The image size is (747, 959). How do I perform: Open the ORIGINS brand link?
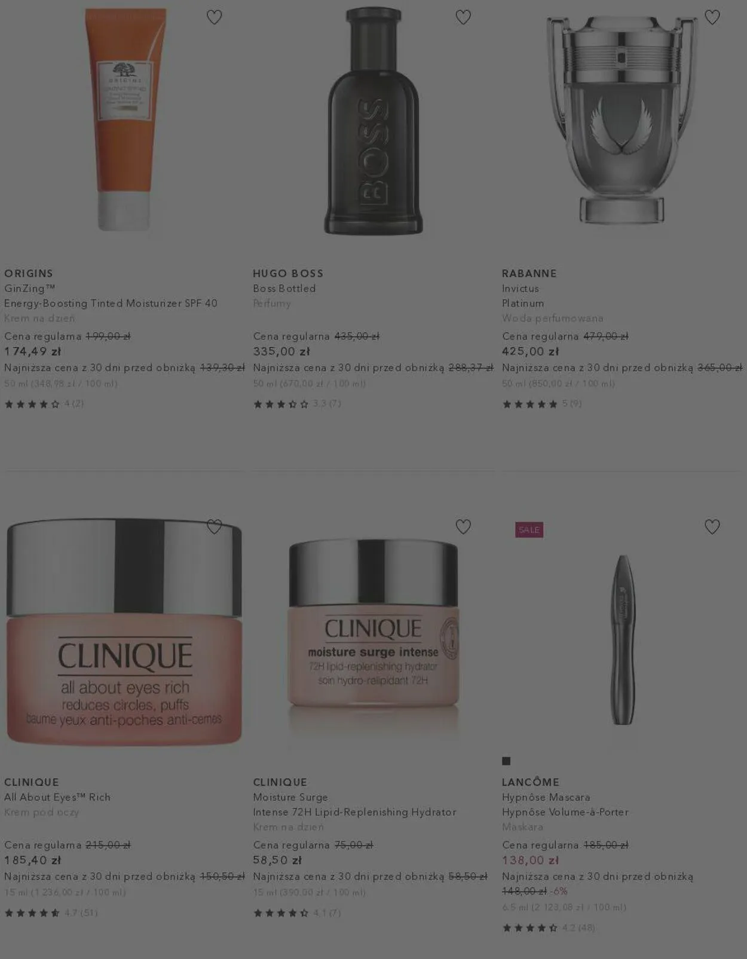coord(29,273)
